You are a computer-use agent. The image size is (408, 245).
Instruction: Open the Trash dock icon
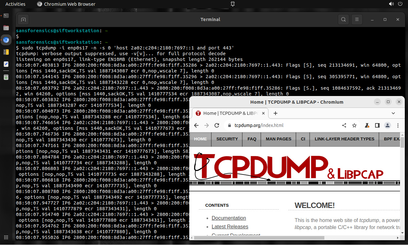[x=6, y=77]
